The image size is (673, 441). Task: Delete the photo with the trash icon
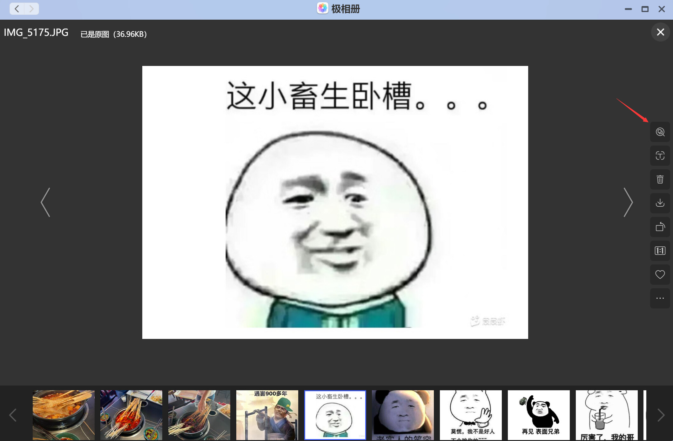660,179
